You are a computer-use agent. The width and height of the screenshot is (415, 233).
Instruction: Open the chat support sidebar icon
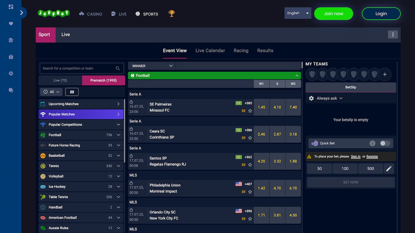[11, 90]
